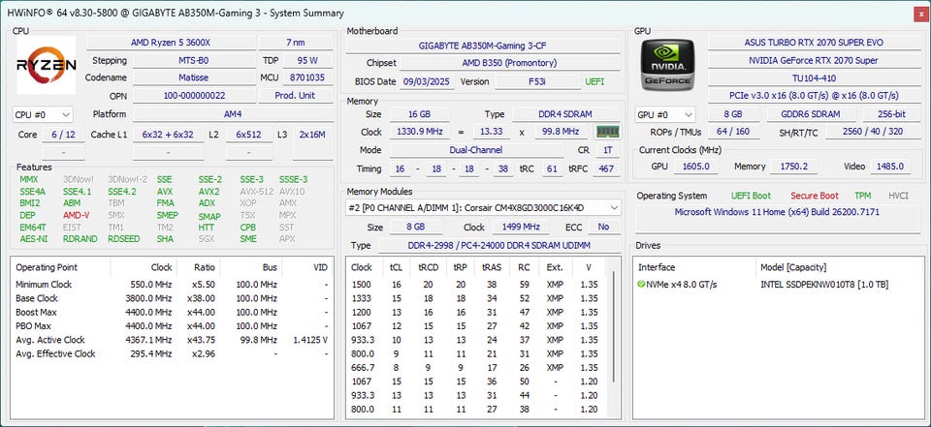The height and width of the screenshot is (427, 931).
Task: Click the Clock column header in memory timings
Action: coord(362,267)
